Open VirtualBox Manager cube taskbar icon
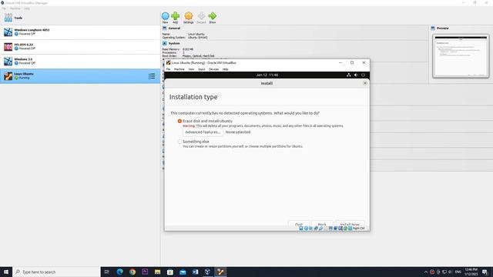 (x=207, y=272)
